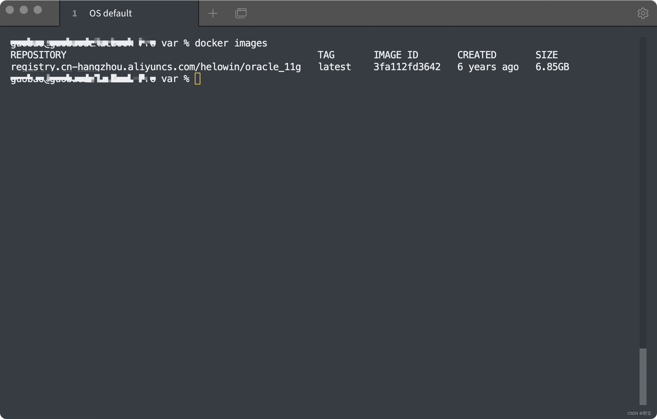
Task: Click the docker images command text
Action: 231,43
